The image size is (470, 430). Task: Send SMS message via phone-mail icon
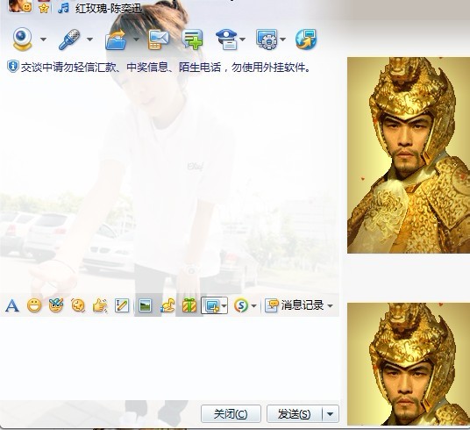click(x=159, y=39)
